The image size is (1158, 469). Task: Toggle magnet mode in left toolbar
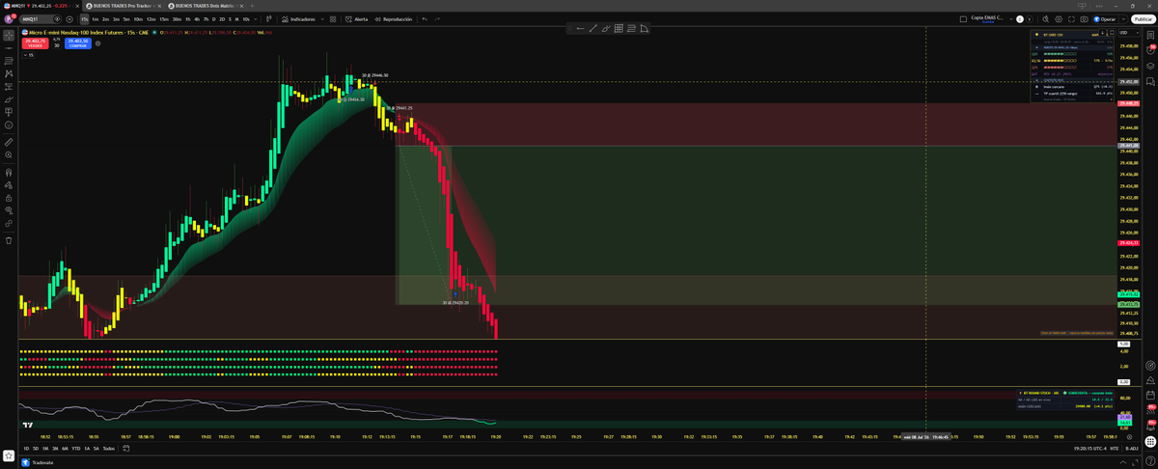tap(9, 173)
